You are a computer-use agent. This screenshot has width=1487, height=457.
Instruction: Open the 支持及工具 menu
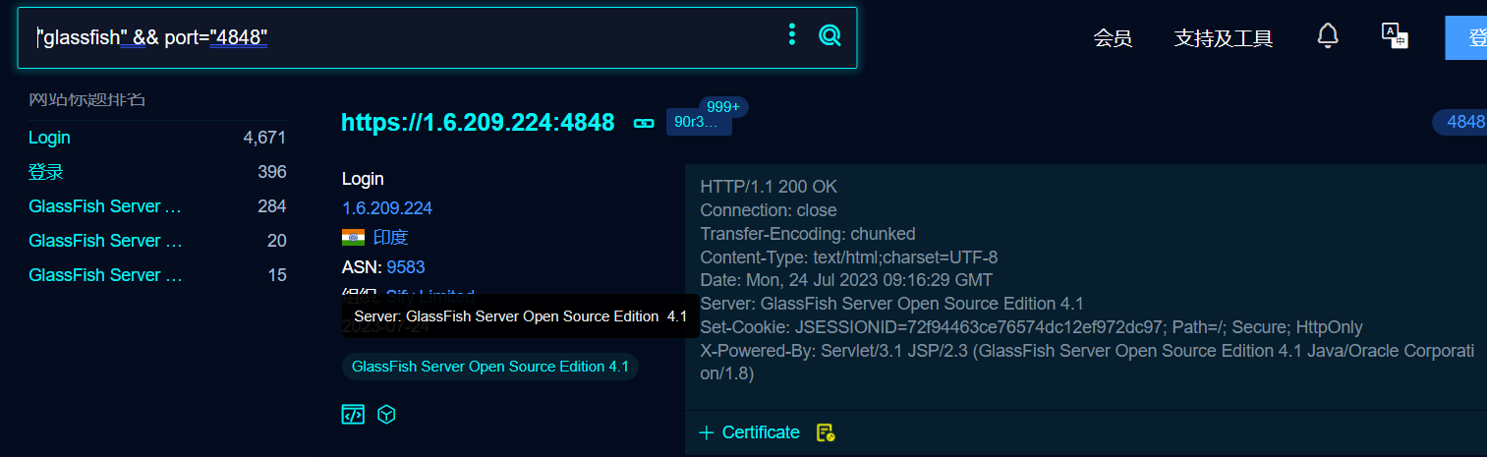[x=1223, y=38]
